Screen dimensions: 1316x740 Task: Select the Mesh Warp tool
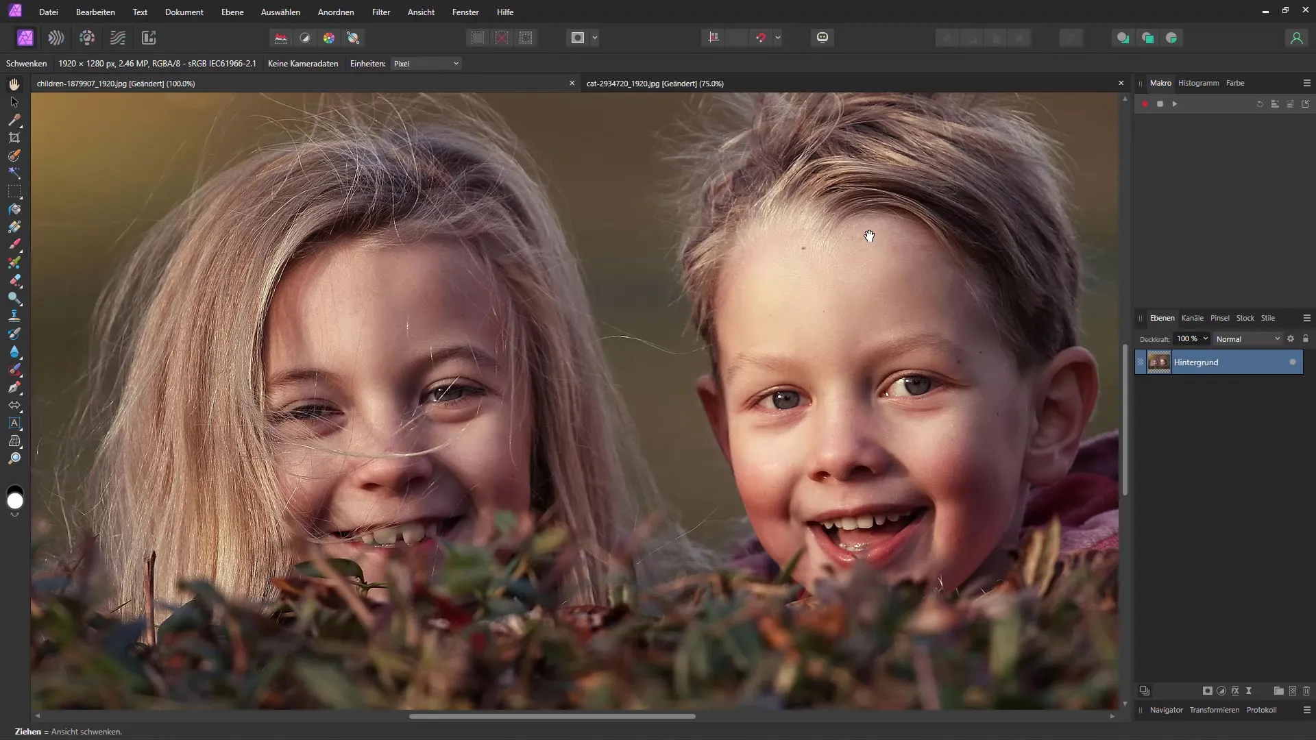[x=14, y=441]
